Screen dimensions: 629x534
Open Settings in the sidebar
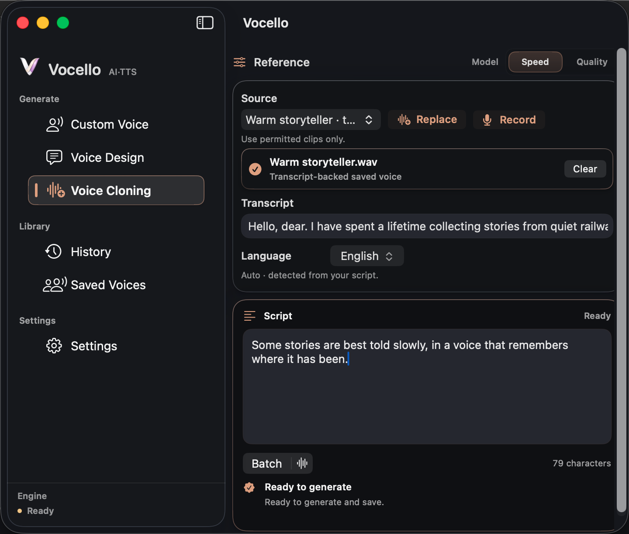click(116, 346)
